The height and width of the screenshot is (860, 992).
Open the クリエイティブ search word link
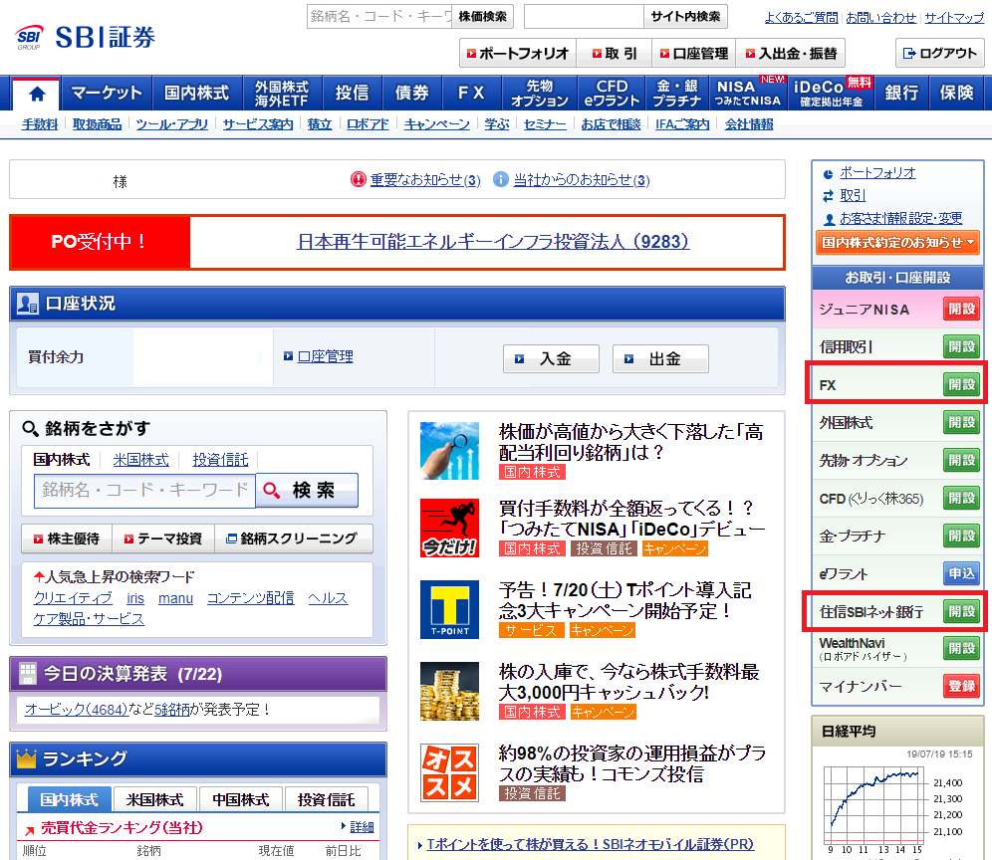point(73,598)
